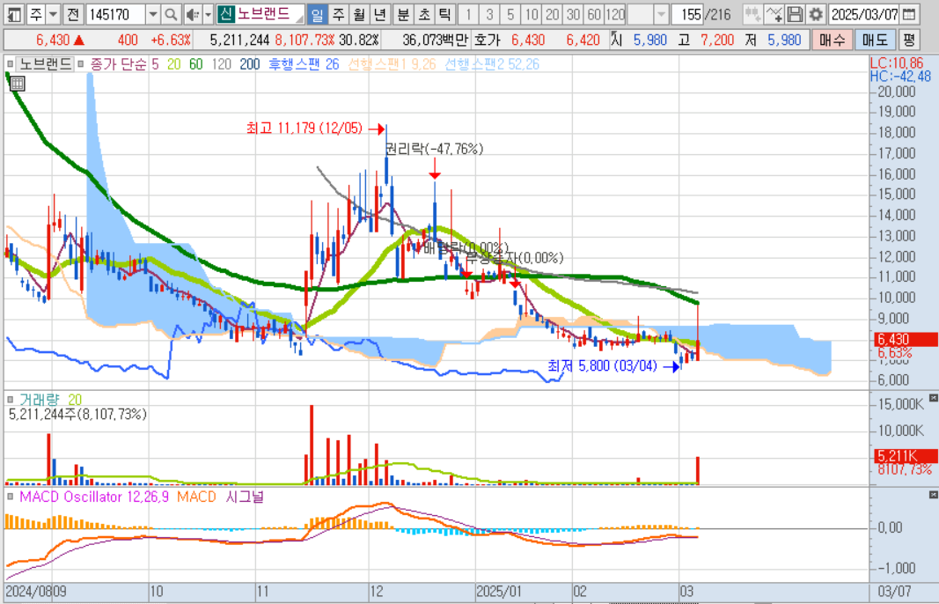Click the panel toggle icon at toolbar start
The height and width of the screenshot is (604, 939).
14,14
